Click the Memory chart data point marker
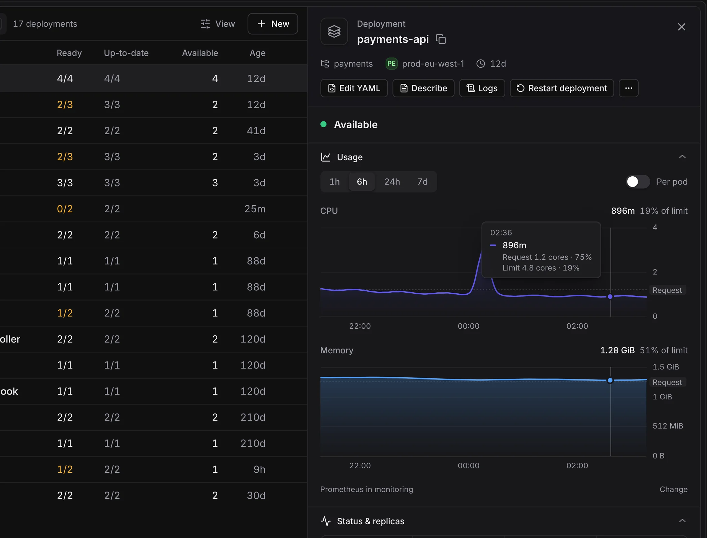This screenshot has width=707, height=538. pyautogui.click(x=610, y=381)
